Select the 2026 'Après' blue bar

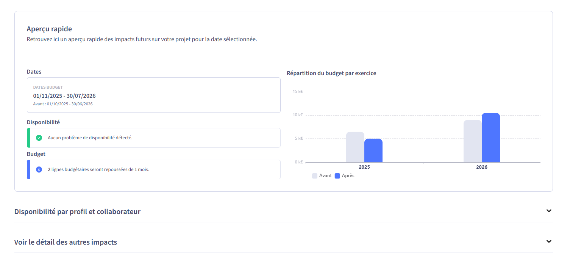tap(491, 138)
